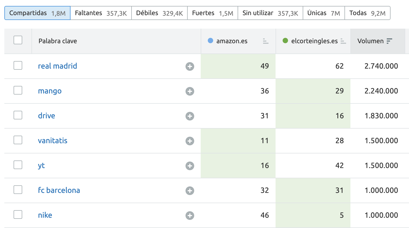This screenshot has width=409, height=228.
Task: Open the 'drive' keyword link
Action: tap(46, 116)
